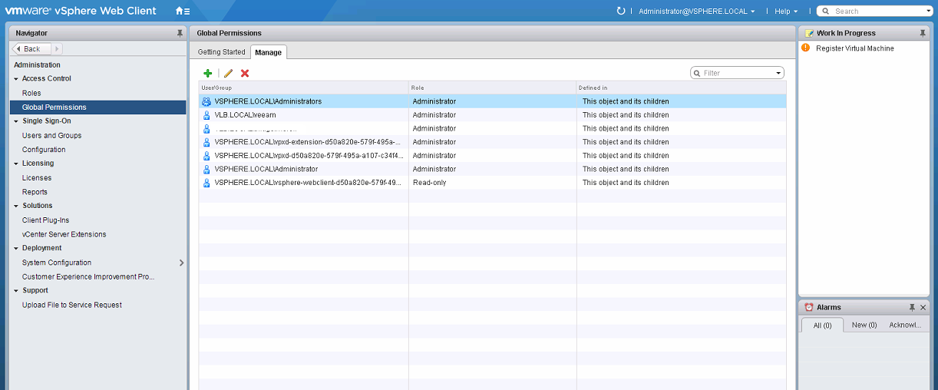Image resolution: width=938 pixels, height=390 pixels.
Task: Select the Manage tab
Action: pos(269,52)
